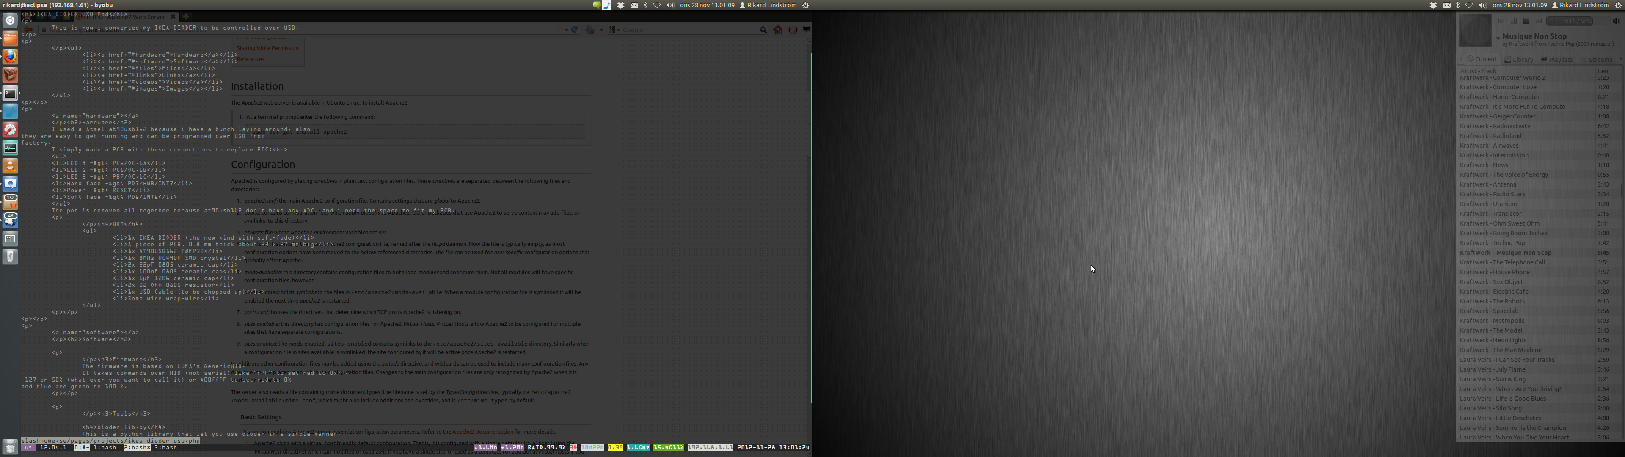
Task: Open the blue music note launcher icon
Action: click(x=10, y=112)
